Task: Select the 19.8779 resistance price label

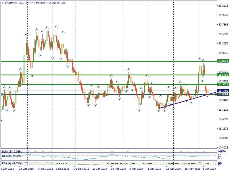Action: [223, 61]
